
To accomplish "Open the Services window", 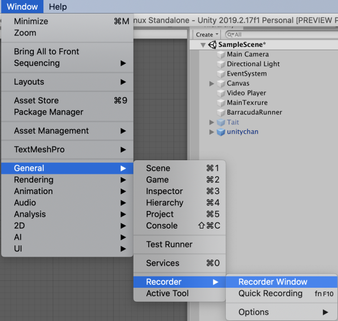I will pyautogui.click(x=180, y=263).
